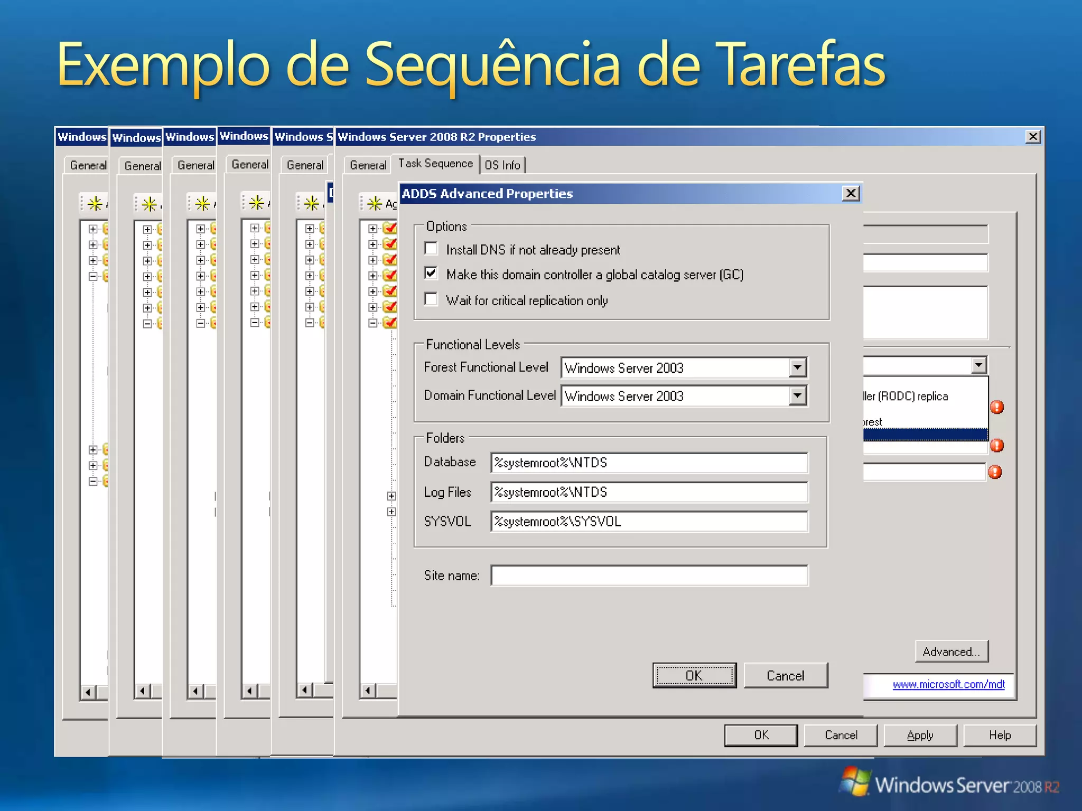Click the Advanced... button
1082x811 pixels.
pos(952,652)
